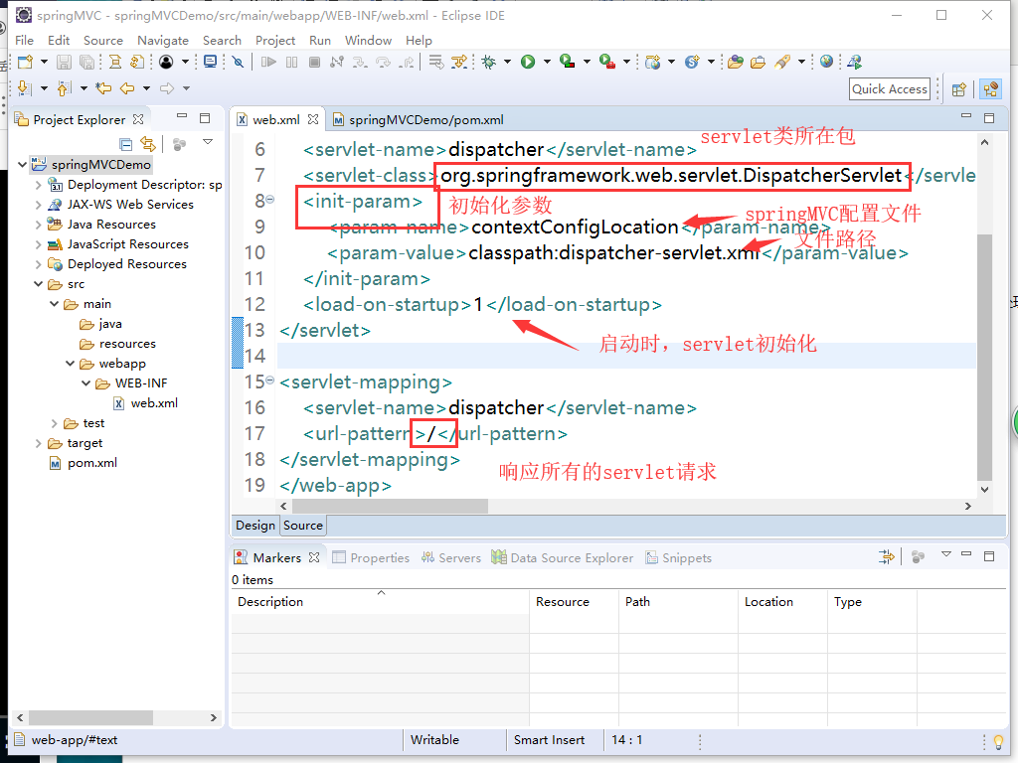Open the File menu
The height and width of the screenshot is (763, 1018).
pos(24,40)
